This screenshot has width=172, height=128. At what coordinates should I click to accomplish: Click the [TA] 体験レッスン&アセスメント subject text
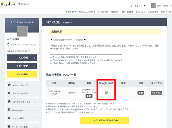point(89,91)
